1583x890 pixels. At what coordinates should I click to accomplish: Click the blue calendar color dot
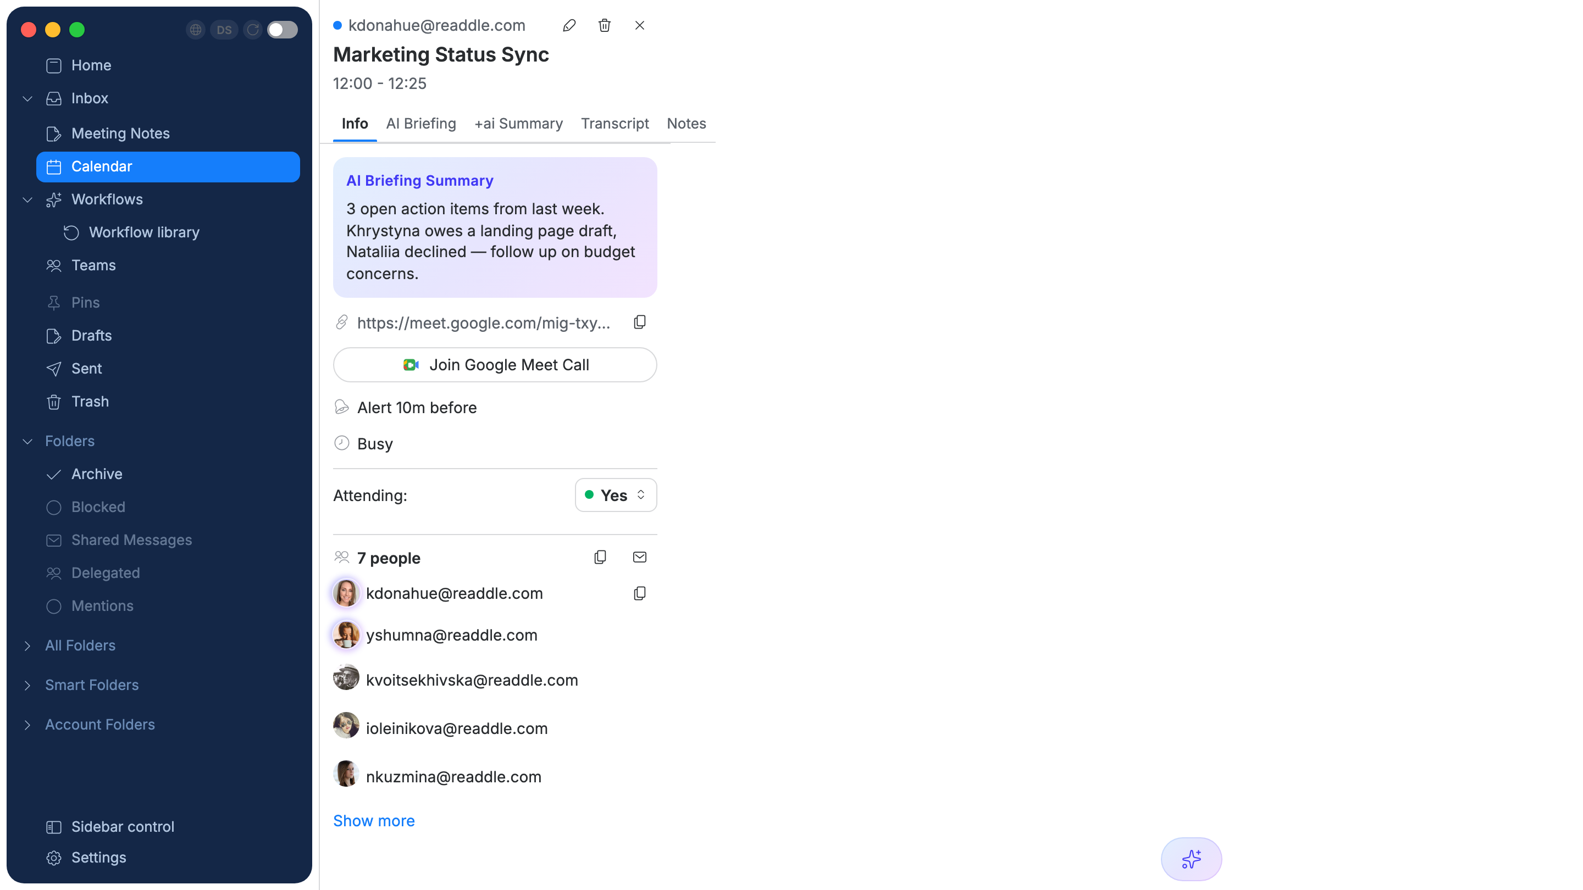337,25
